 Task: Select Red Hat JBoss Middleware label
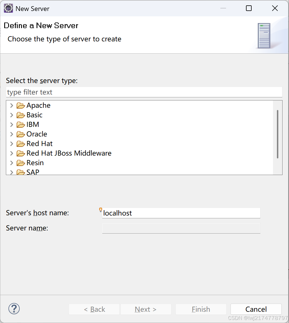click(69, 153)
